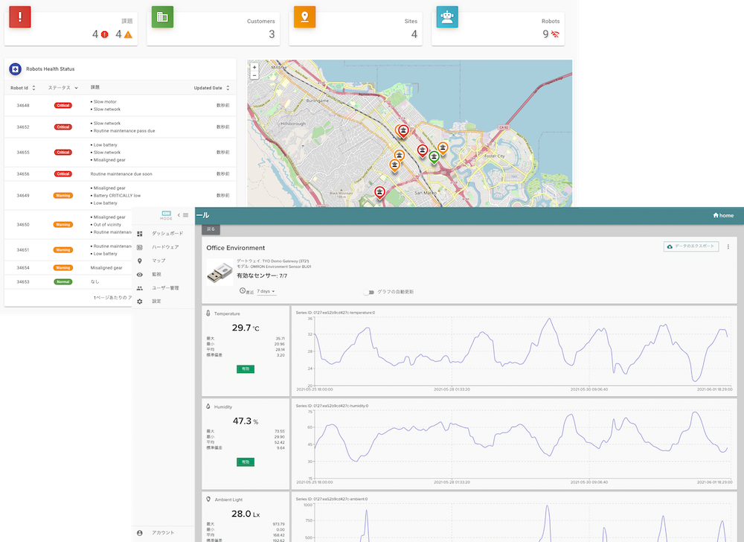Click the ハードウェア hardware icon
The width and height of the screenshot is (744, 542).
[140, 247]
